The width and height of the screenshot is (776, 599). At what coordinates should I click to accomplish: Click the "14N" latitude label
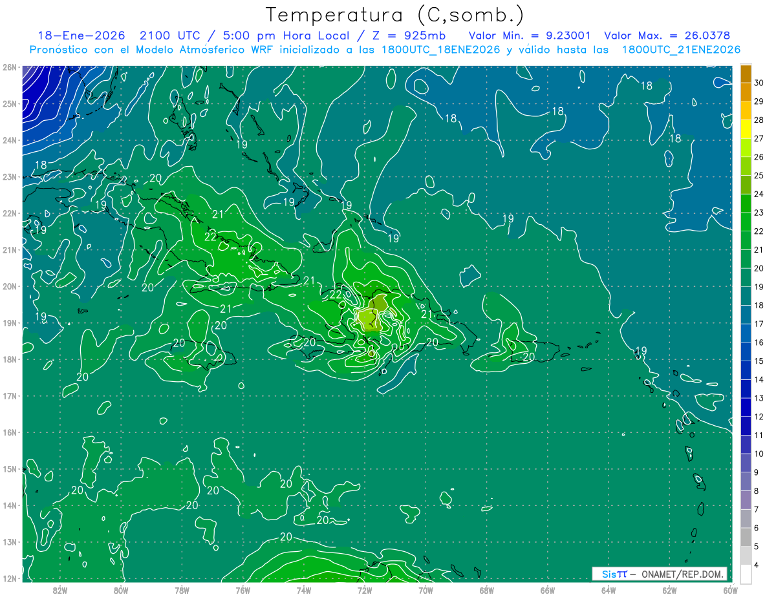tap(10, 505)
